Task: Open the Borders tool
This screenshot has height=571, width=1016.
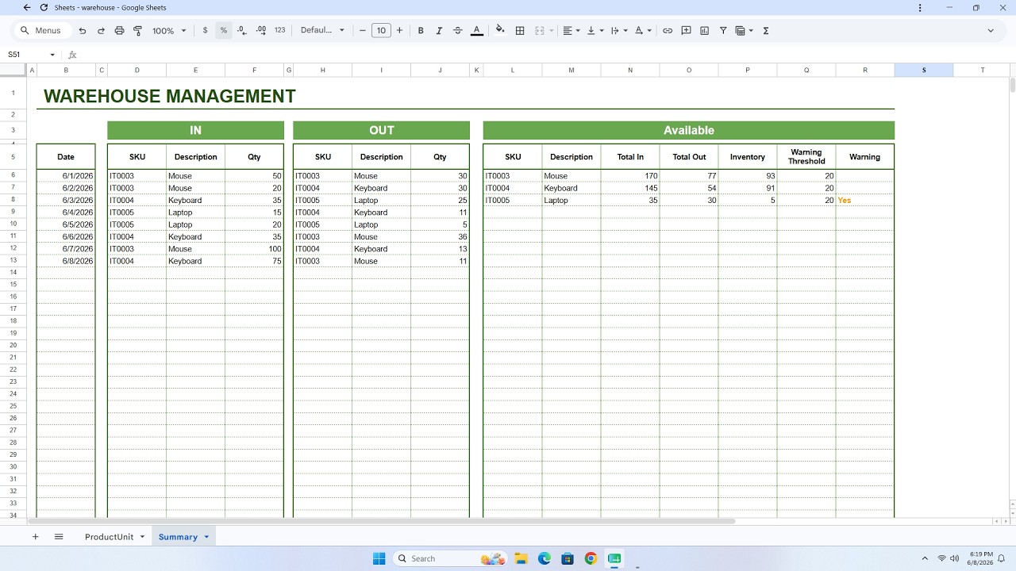Action: point(520,30)
